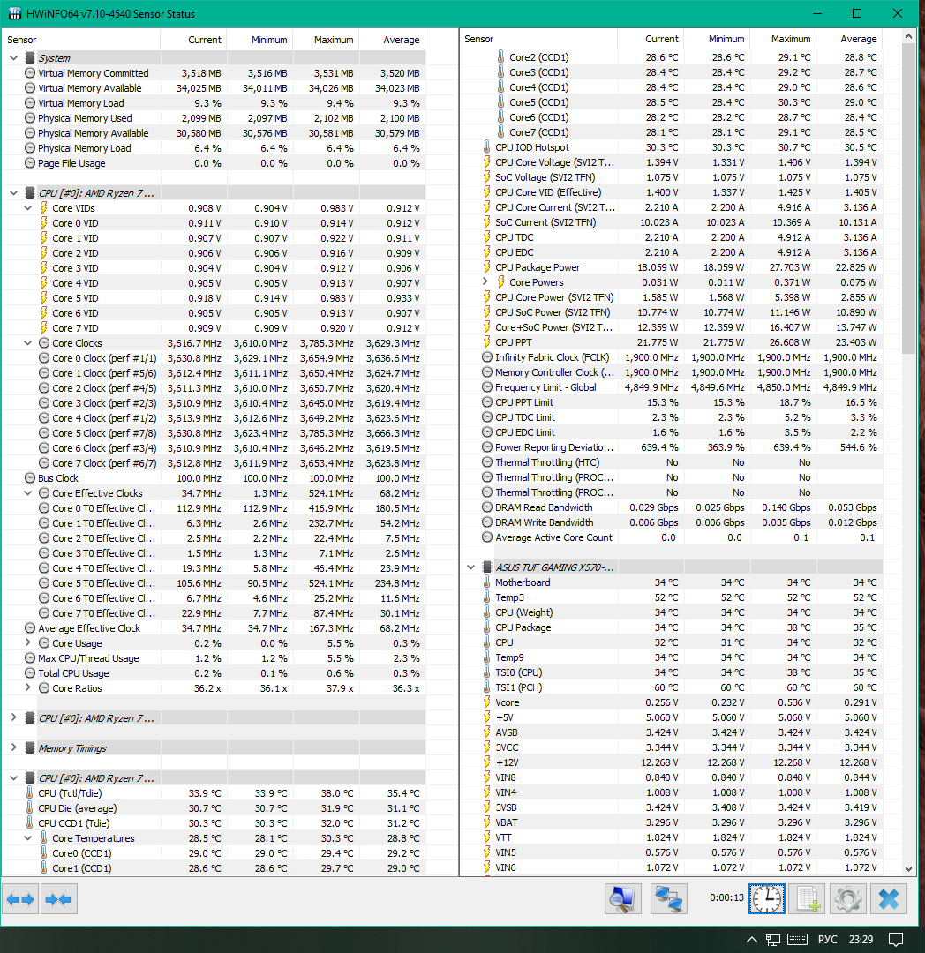The image size is (925, 953).
Task: Click the thermometer icon beside Motherboard
Action: 487,582
